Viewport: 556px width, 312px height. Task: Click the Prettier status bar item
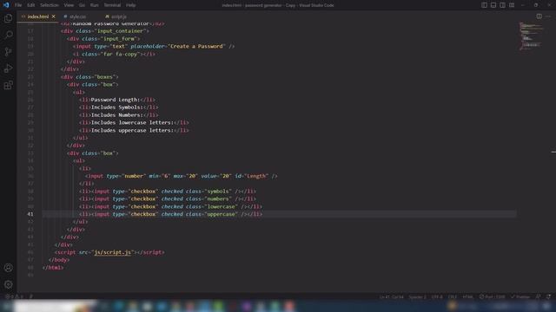pos(520,296)
